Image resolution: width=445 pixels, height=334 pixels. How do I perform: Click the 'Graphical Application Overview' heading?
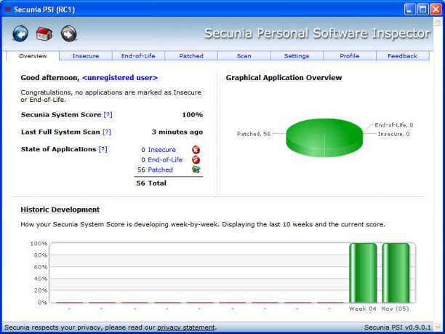pos(284,78)
